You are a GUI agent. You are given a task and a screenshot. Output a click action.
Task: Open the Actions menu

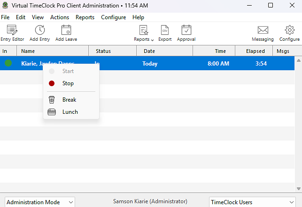point(60,17)
